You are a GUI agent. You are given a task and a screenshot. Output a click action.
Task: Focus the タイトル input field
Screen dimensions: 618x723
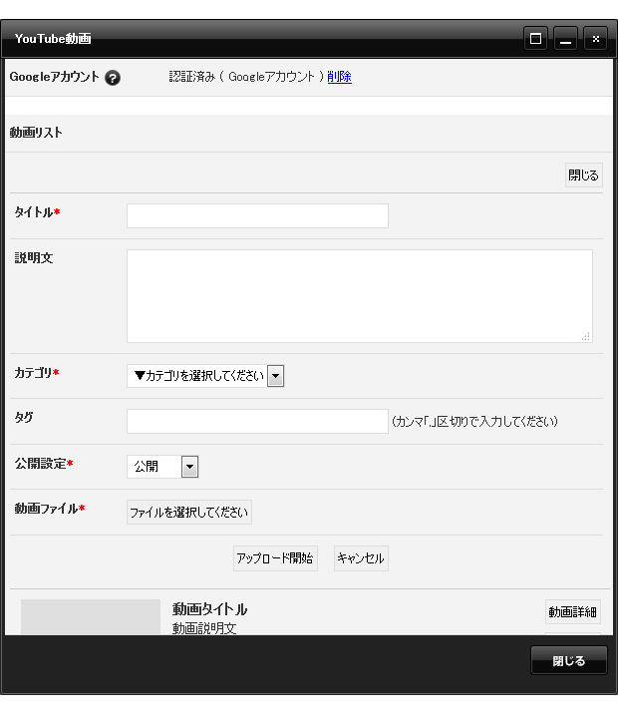coord(257,215)
